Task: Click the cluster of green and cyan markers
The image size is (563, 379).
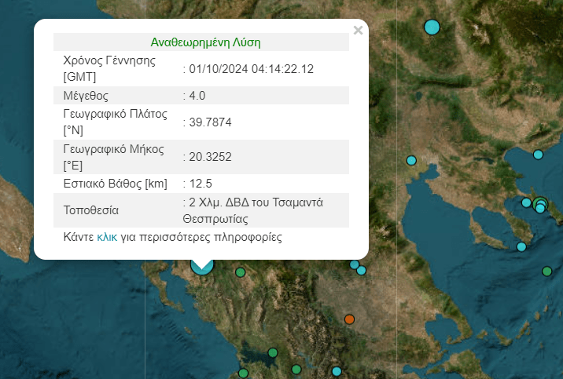Action: 540,205
